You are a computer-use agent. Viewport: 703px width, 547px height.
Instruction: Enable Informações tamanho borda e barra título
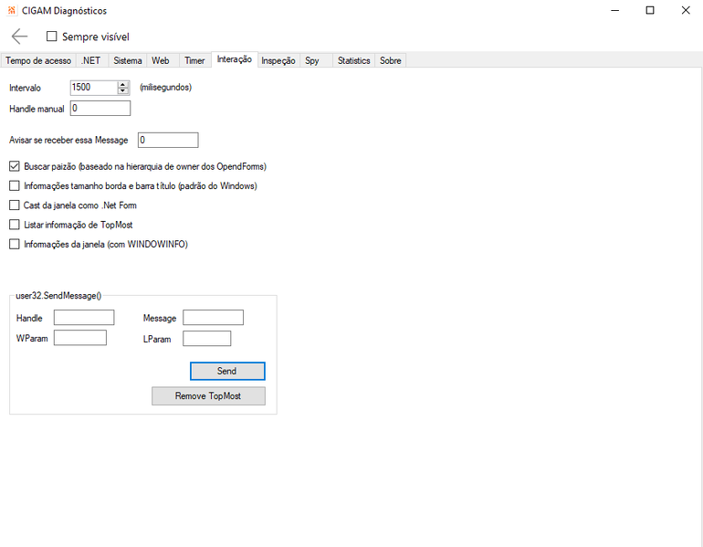(x=15, y=185)
